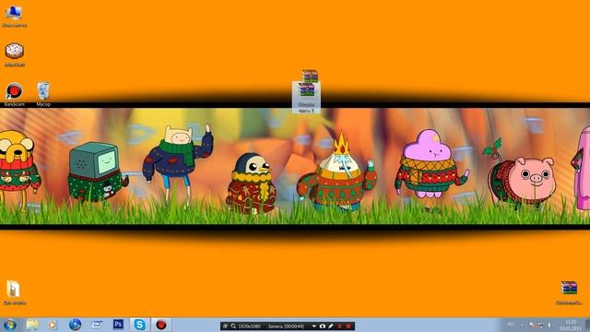
Task: Open the network tray icon
Action: (x=541, y=325)
